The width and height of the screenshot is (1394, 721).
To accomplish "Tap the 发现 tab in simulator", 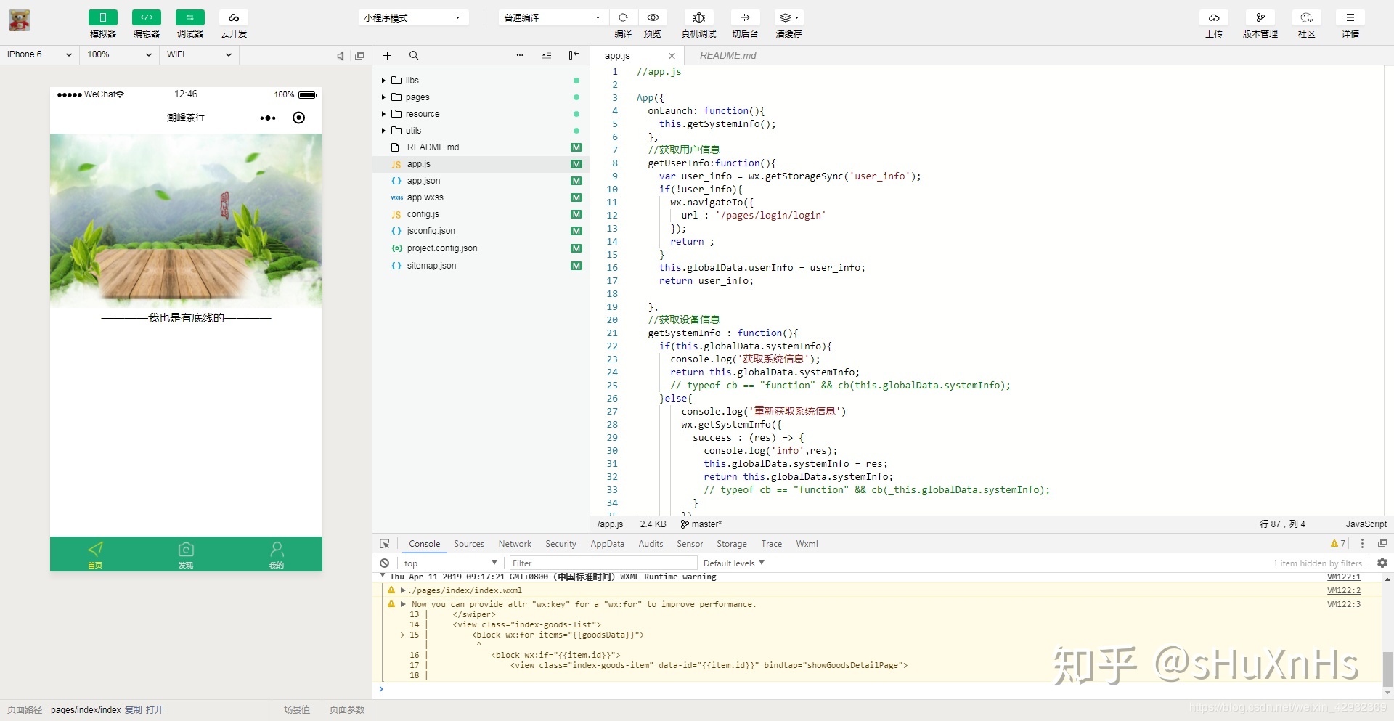I will tap(186, 555).
